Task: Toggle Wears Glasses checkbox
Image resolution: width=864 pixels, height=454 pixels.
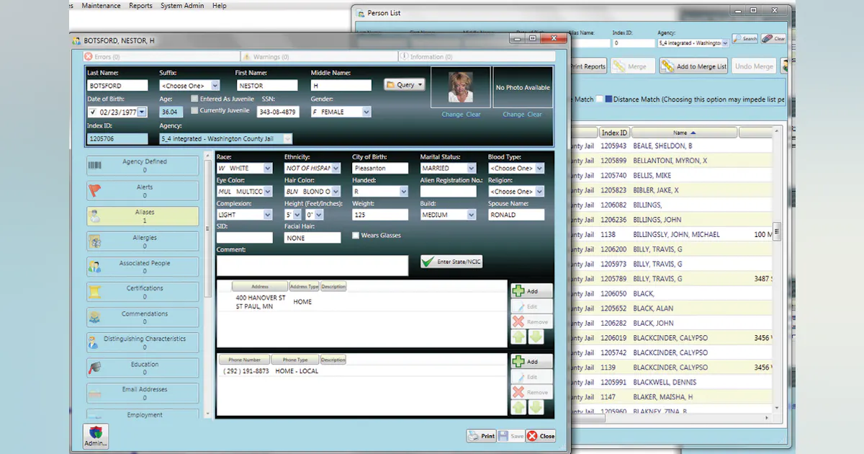Action: [356, 236]
